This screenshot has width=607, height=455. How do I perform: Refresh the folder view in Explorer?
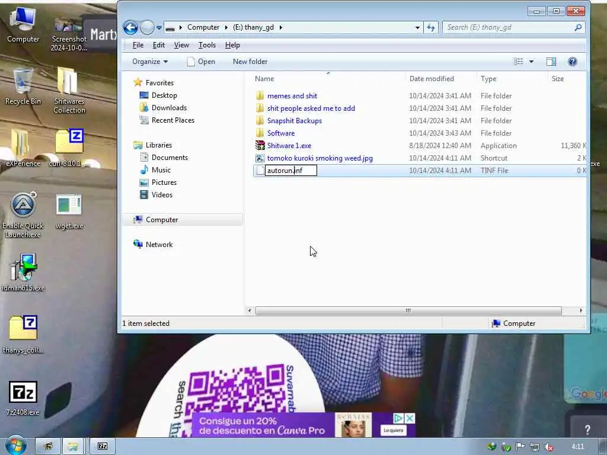(x=431, y=27)
